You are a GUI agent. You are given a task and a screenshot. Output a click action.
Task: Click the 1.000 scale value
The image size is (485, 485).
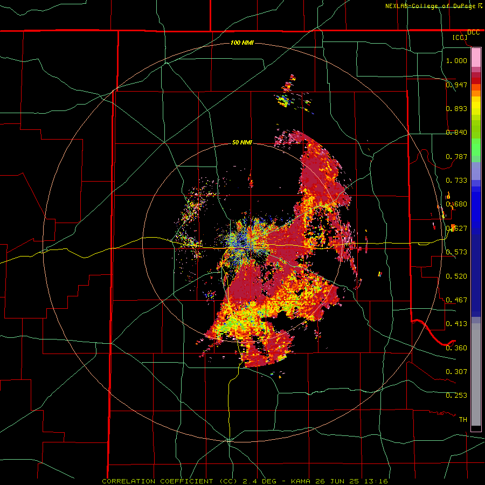[x=456, y=60]
